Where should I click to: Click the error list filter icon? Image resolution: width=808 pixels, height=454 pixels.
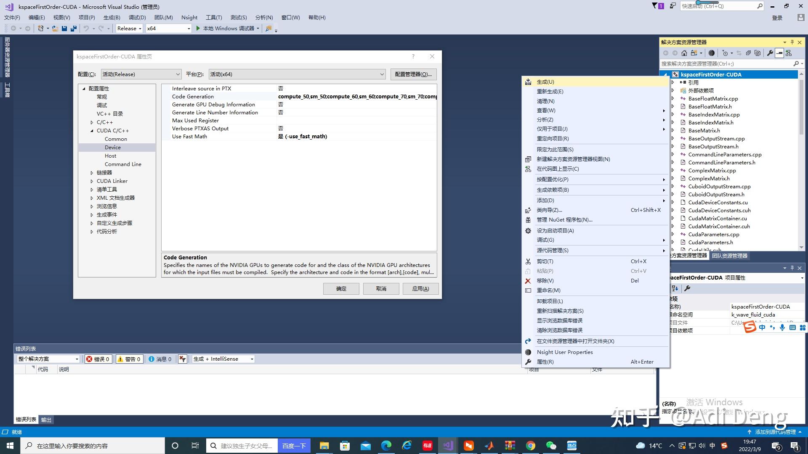tap(182, 359)
